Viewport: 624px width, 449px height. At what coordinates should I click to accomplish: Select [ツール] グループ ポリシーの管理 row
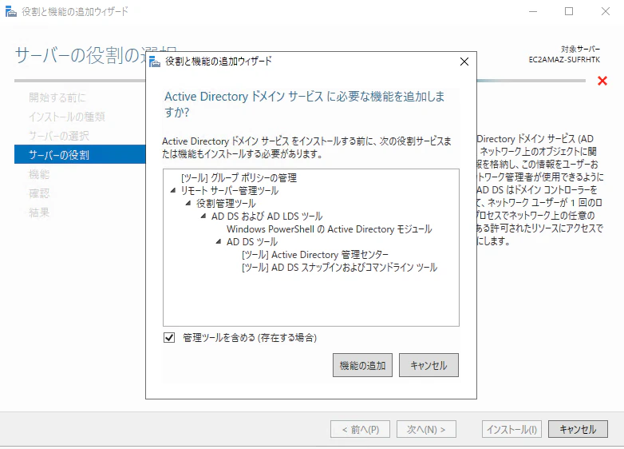[239, 177]
